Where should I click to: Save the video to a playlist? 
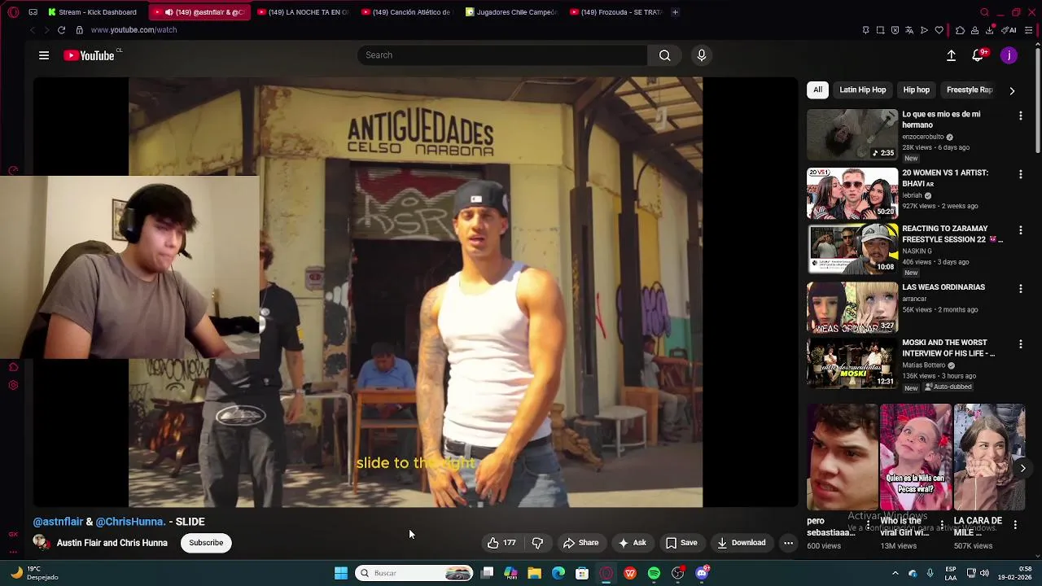click(x=681, y=543)
